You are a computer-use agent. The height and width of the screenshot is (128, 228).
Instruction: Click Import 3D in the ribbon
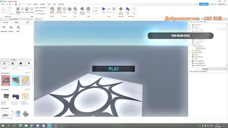pyautogui.click(x=75, y=11)
